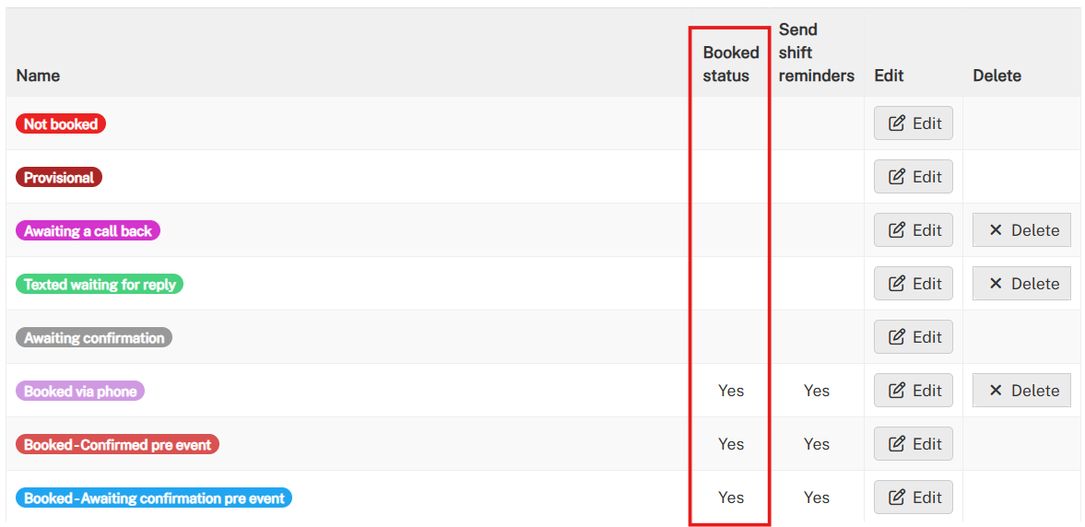The width and height of the screenshot is (1085, 527).
Task: Click the Booked status column header
Action: click(731, 64)
